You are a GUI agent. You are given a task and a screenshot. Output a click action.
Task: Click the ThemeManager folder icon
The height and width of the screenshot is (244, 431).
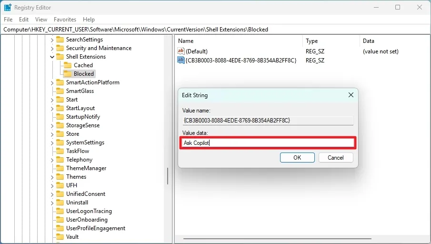(x=60, y=168)
